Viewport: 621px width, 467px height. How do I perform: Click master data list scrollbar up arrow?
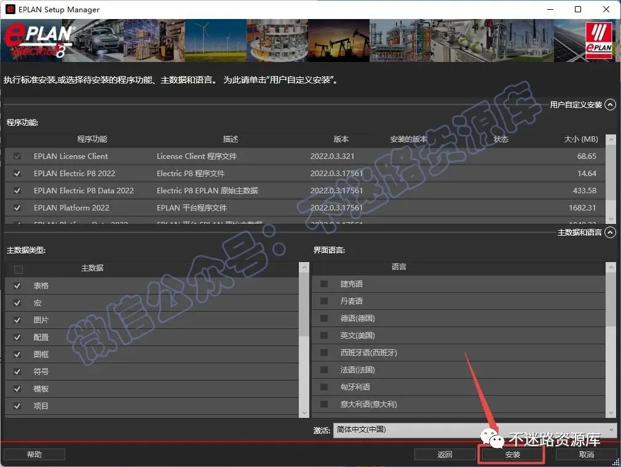tap(304, 268)
